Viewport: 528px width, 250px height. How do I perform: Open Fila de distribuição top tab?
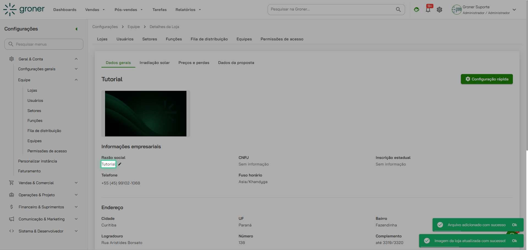point(209,39)
